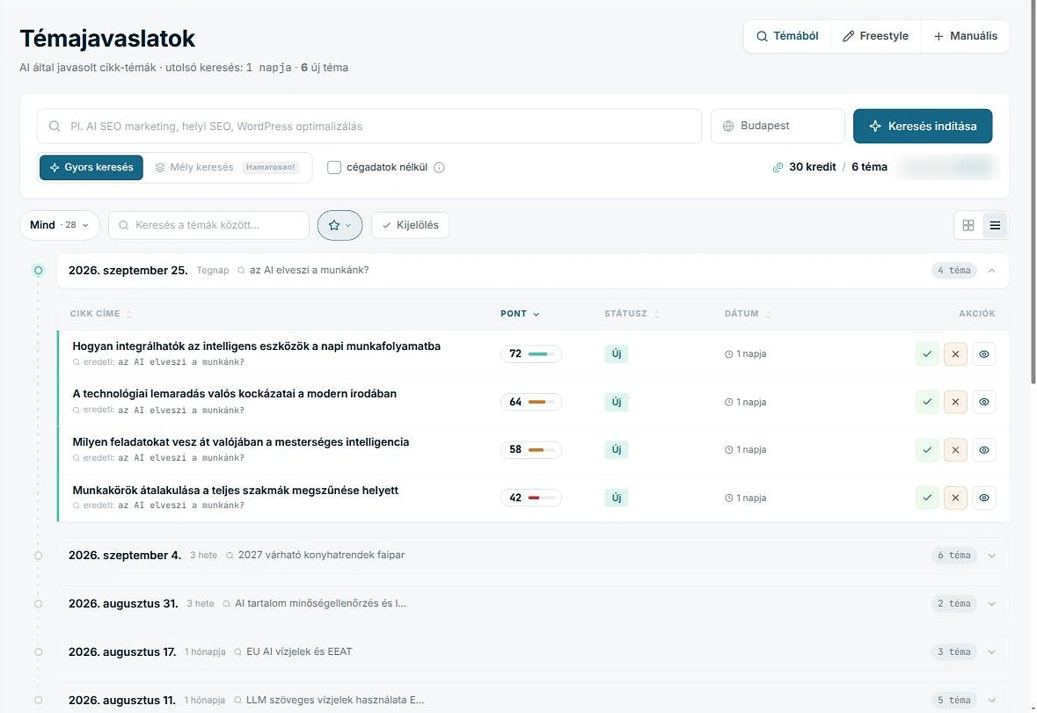Image resolution: width=1037 pixels, height=713 pixels.
Task: Approve the topic scored 72 with checkmark
Action: 927,353
